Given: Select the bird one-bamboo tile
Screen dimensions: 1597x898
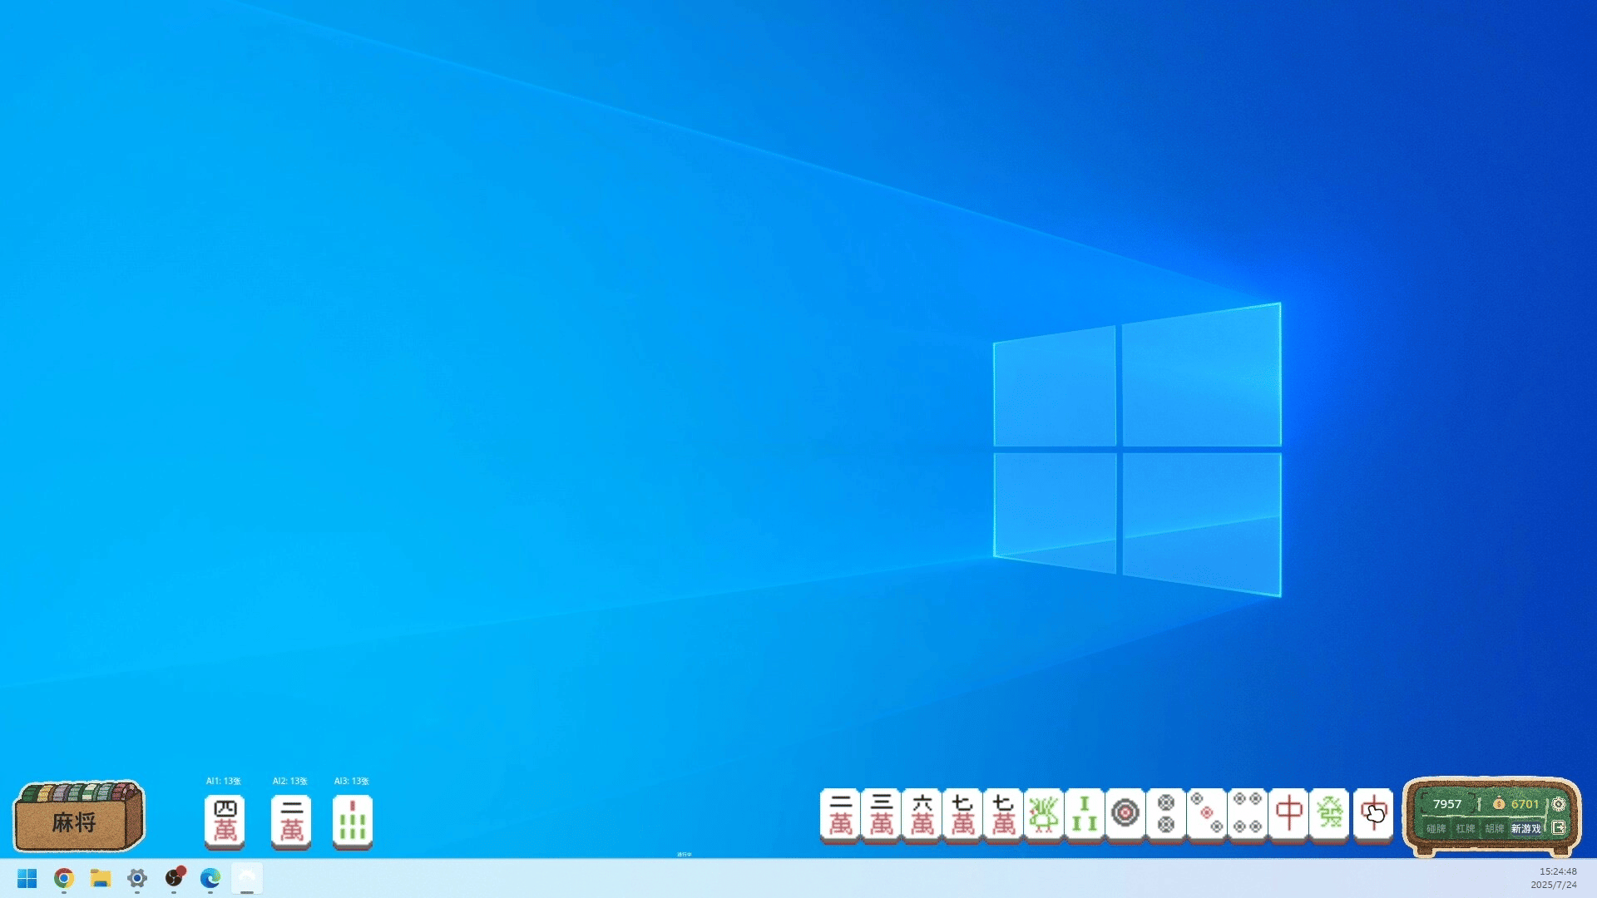Looking at the screenshot, I should pyautogui.click(x=1044, y=815).
